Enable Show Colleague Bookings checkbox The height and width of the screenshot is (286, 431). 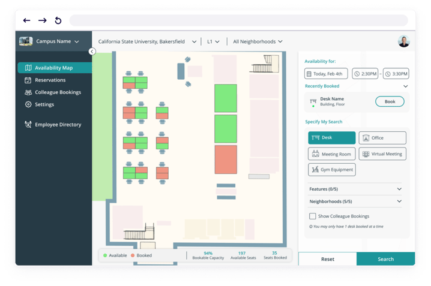click(312, 216)
